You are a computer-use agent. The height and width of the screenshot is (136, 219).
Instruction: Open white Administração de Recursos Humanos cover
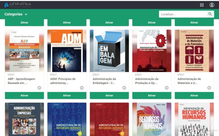194,119
